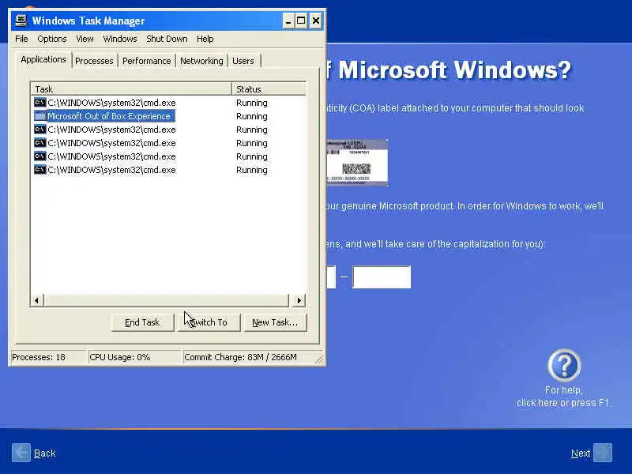This screenshot has height=474, width=632.
Task: Click the Back arrow icon
Action: point(21,453)
